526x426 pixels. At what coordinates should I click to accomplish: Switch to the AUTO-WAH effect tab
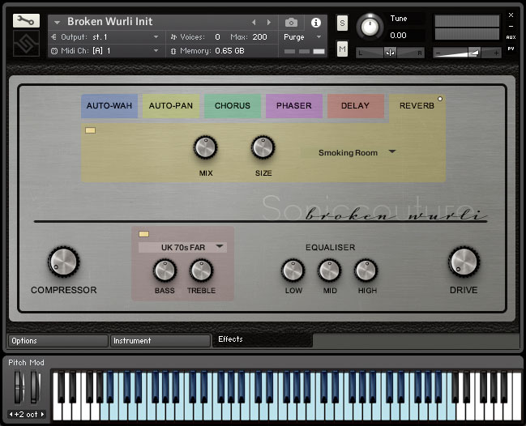[109, 106]
